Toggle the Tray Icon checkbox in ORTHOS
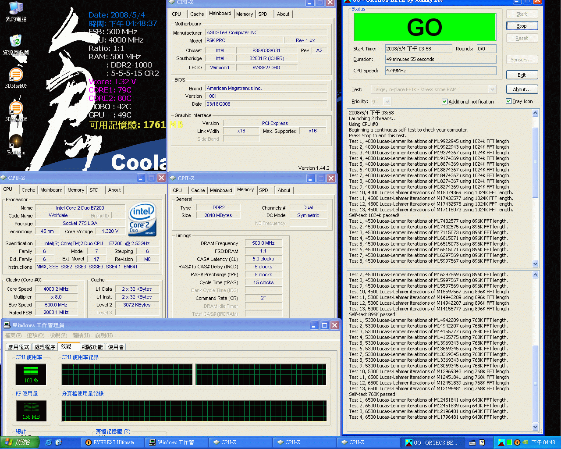This screenshot has height=449, width=561. pyautogui.click(x=508, y=101)
